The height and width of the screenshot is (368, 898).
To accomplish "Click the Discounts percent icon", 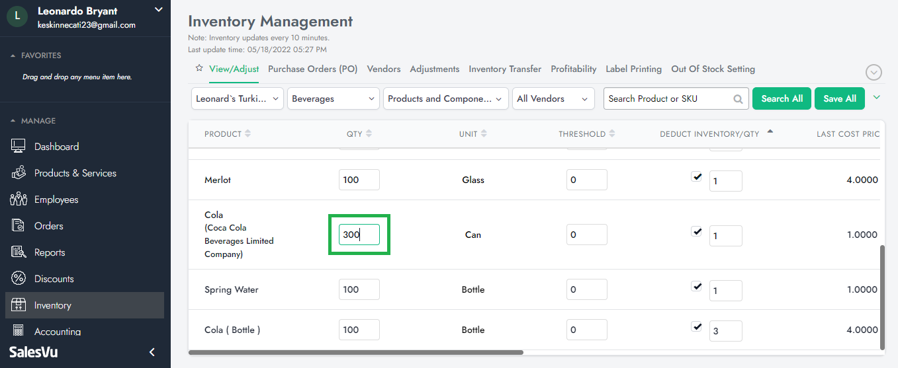I will point(19,279).
